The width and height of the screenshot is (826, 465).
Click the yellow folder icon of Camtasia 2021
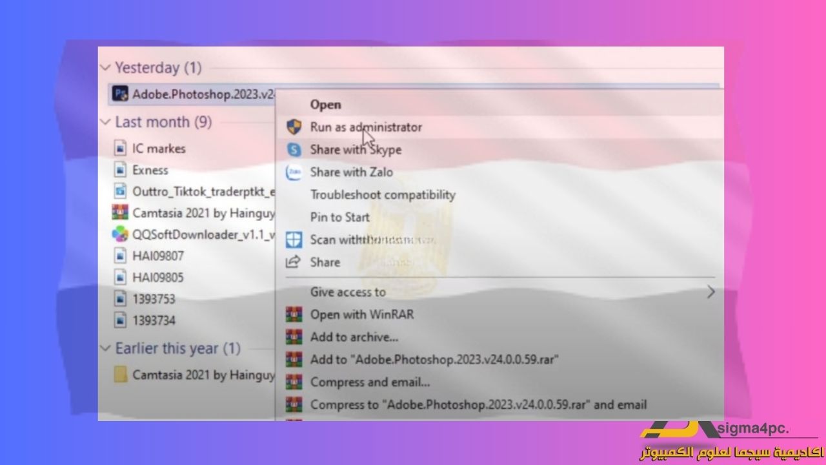[120, 375]
